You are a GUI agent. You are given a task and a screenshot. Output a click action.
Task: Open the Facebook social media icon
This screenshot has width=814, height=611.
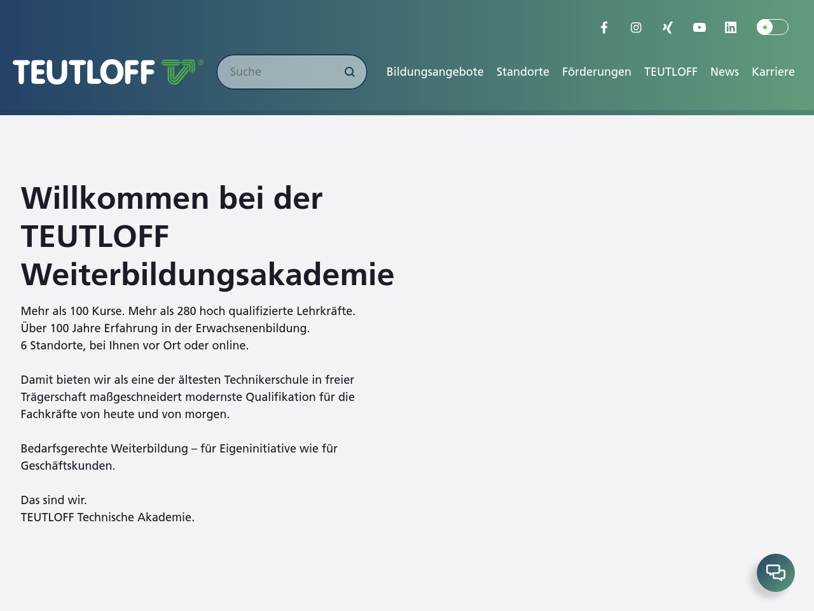pyautogui.click(x=604, y=27)
